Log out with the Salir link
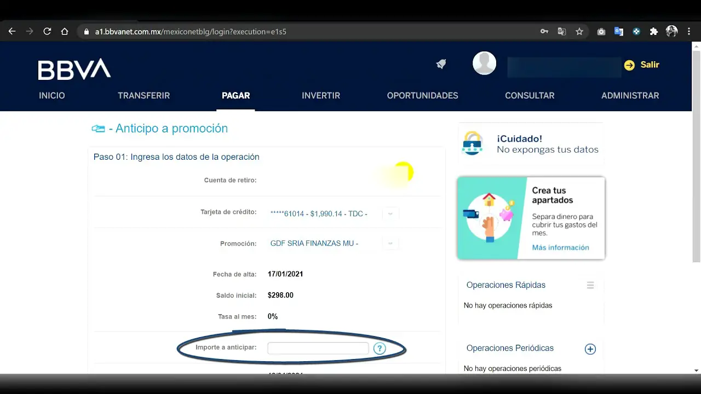 [x=650, y=65]
